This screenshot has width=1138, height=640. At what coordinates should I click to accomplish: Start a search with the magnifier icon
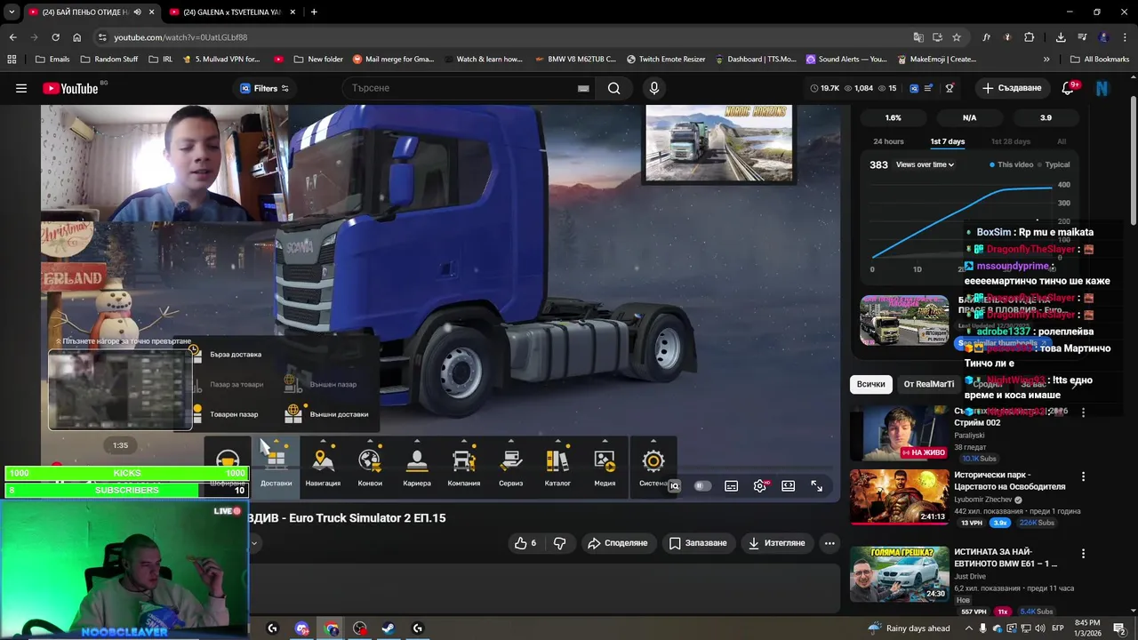[614, 88]
